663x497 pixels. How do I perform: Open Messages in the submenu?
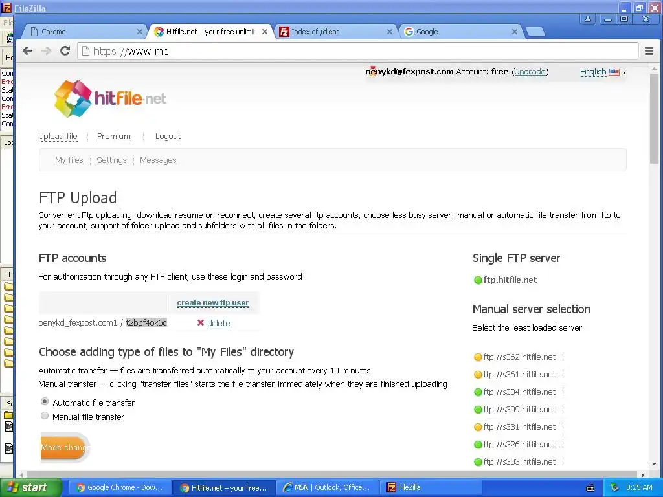(158, 160)
